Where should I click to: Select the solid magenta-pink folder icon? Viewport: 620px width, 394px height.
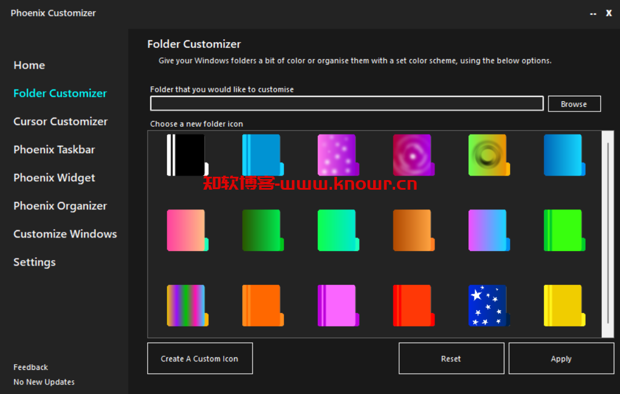click(339, 306)
